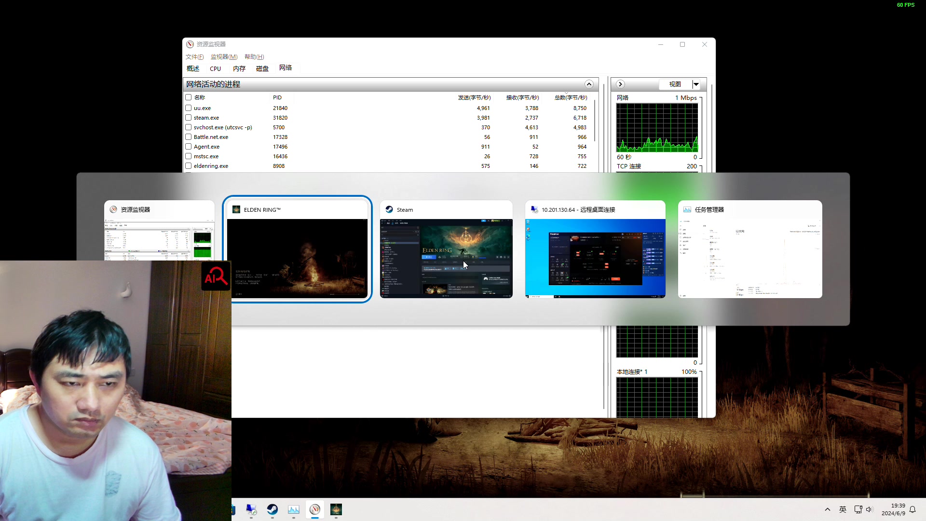Select the 网络 tab
Image resolution: width=926 pixels, height=521 pixels.
click(286, 68)
